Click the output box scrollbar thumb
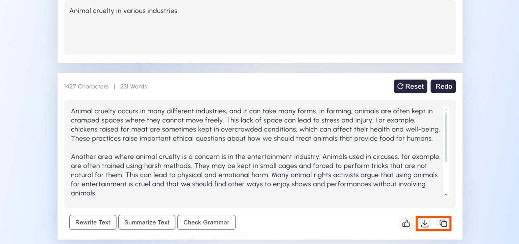 pyautogui.click(x=446, y=136)
